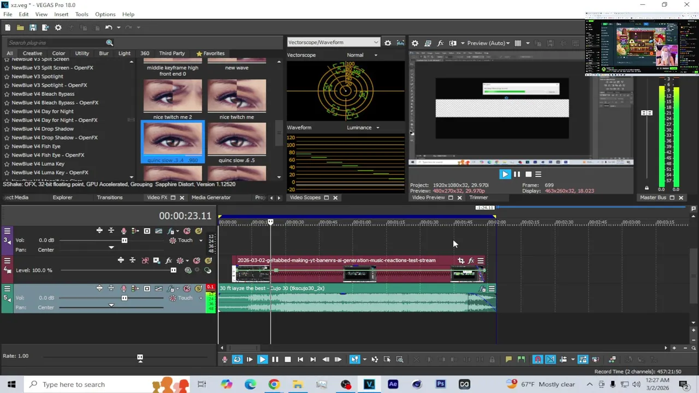
Task: Open the Options menu
Action: point(105,14)
